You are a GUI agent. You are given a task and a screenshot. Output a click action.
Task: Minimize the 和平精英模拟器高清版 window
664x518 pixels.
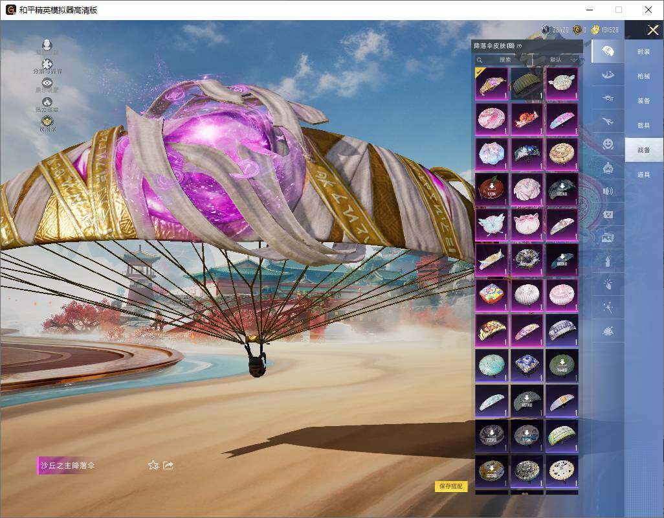click(590, 10)
